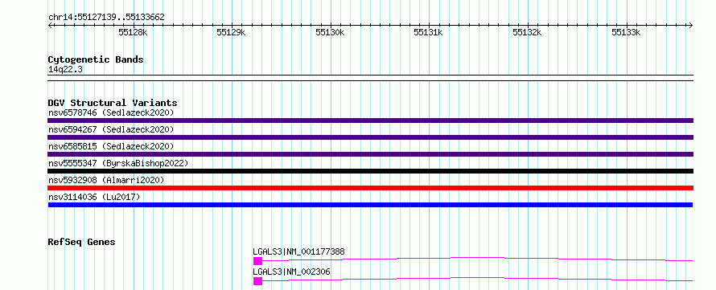The height and width of the screenshot is (290, 716).
Task: Click the 55132k ruler tick label
Action: 528,32
